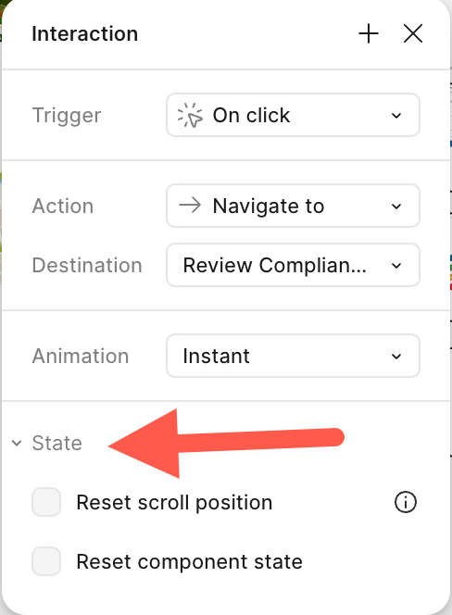Click the Navigate to arrow icon
This screenshot has height=615, width=452.
pos(190,206)
